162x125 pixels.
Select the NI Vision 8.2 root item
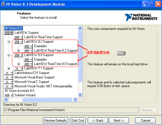(x=13, y=28)
